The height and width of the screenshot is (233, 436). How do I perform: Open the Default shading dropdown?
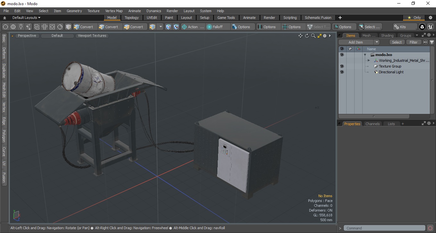click(x=57, y=36)
